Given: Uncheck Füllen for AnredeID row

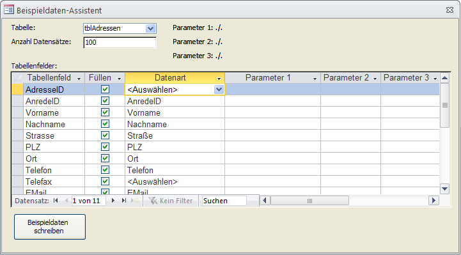Looking at the screenshot, I should point(105,101).
